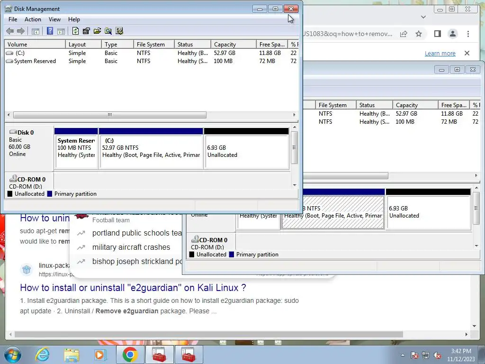Click the Chrome page horizontal scrollbar thumb
Screen dimensions: 485x364
pos(209,334)
